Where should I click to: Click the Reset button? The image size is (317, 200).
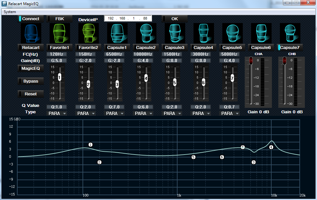(x=30, y=94)
